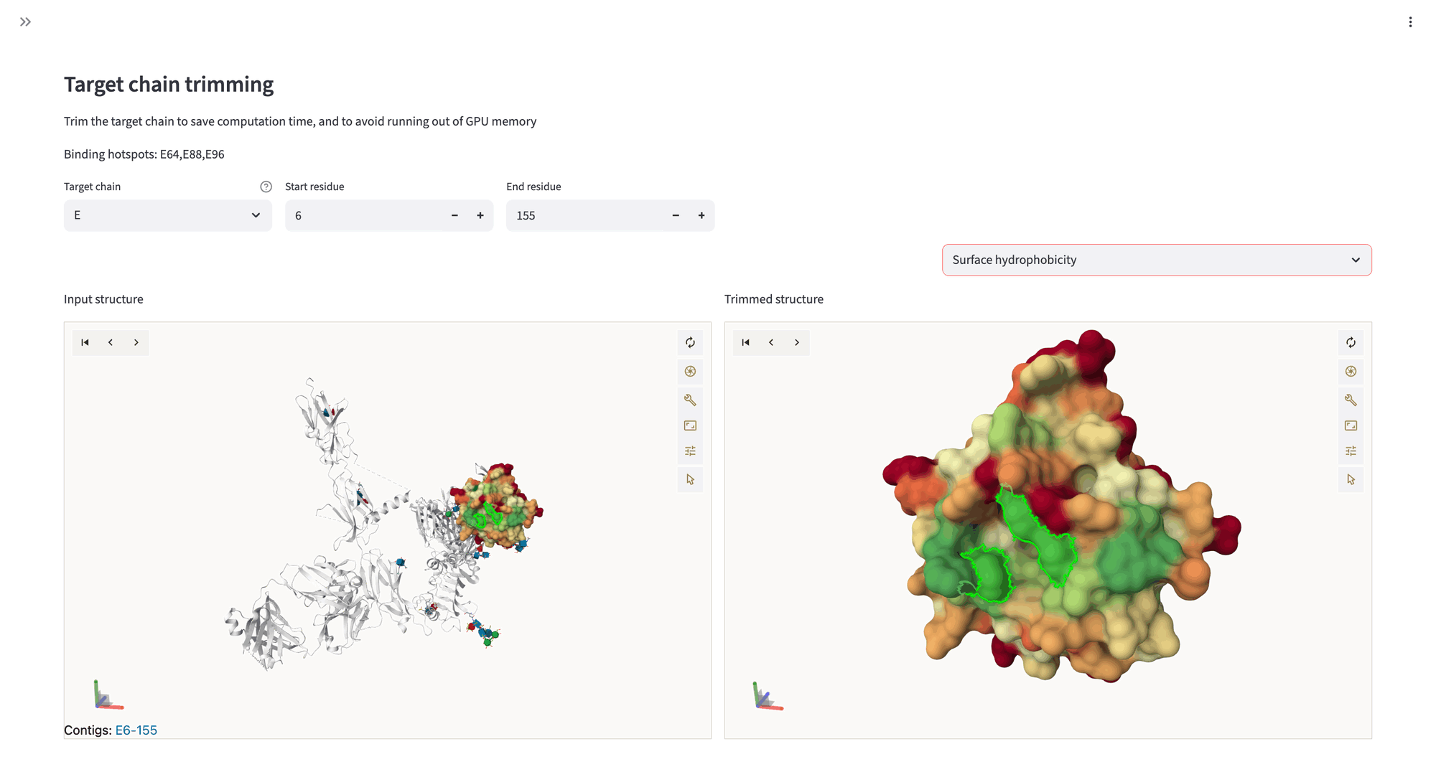Image resolution: width=1436 pixels, height=772 pixels.
Task: Decrease the Start residue value
Action: coord(454,215)
